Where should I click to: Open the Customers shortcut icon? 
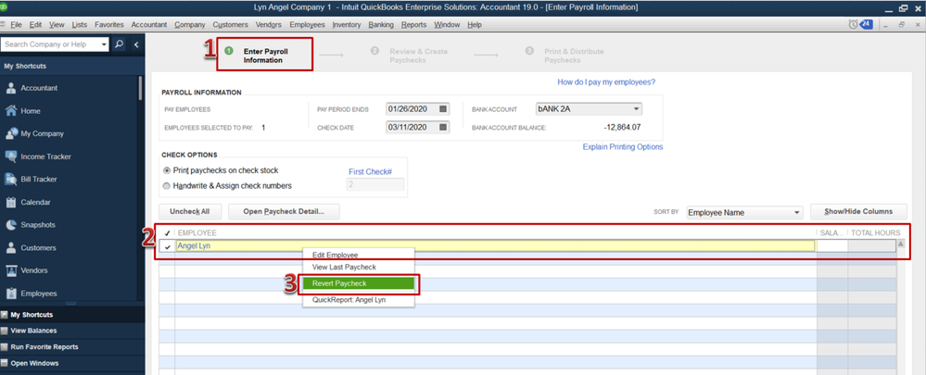[10, 248]
